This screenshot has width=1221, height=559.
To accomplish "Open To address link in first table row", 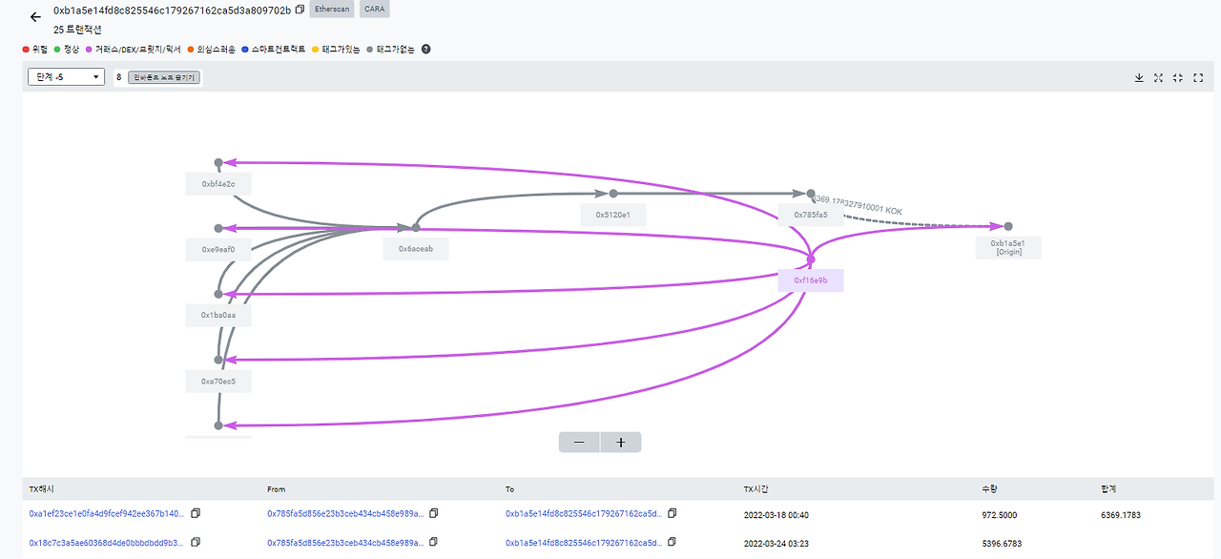I will (584, 514).
